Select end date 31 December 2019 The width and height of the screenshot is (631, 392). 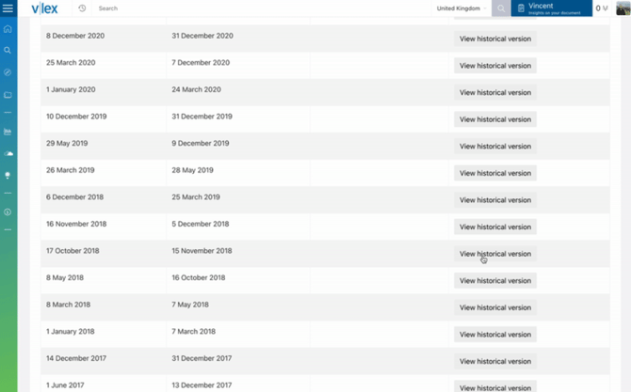[202, 117]
